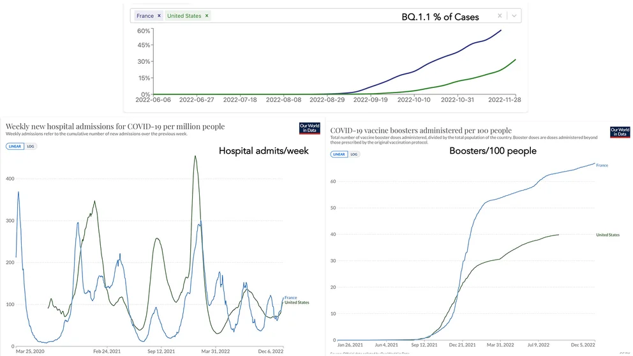Select LINEAR scale on hospital admissions chart
This screenshot has width=633, height=356.
click(15, 146)
